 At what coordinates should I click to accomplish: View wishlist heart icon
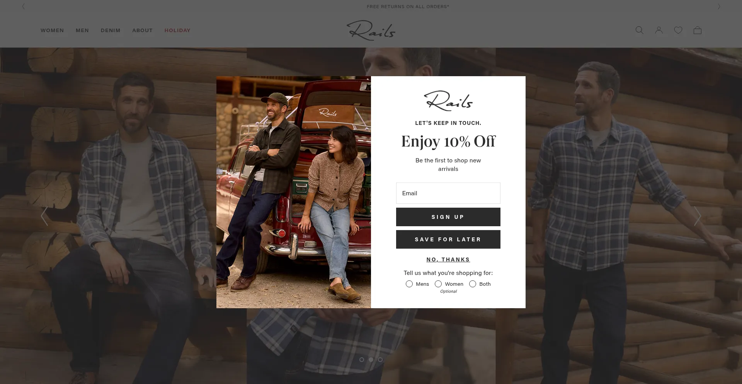[x=678, y=30]
